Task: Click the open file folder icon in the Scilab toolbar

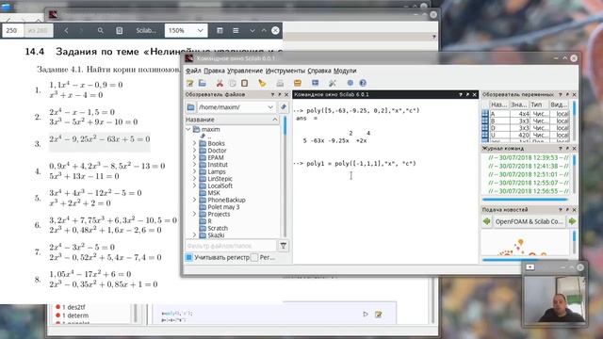Action: pyautogui.click(x=203, y=83)
